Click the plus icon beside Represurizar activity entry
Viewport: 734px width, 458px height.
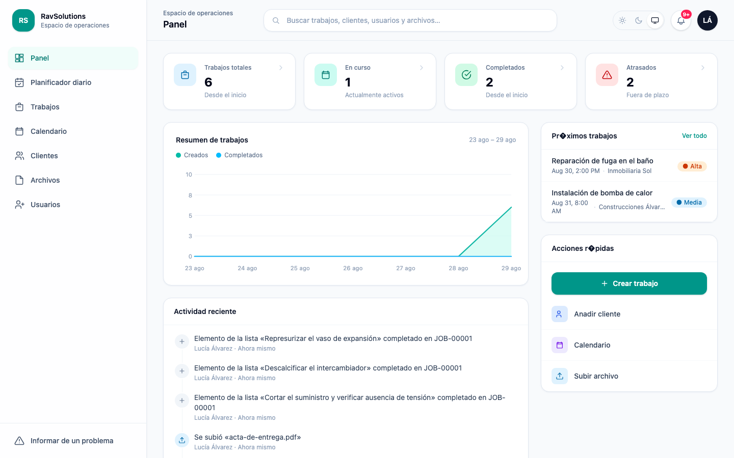tap(182, 341)
